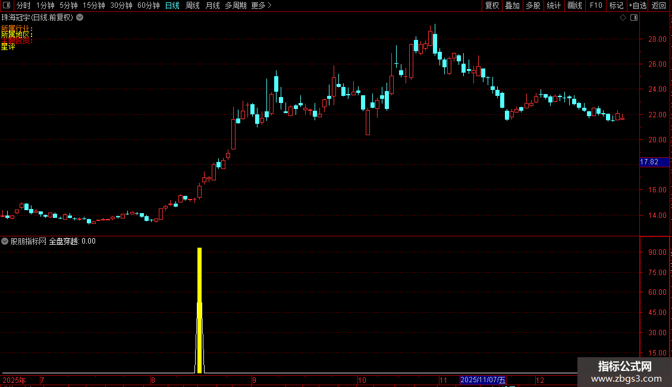The height and width of the screenshot is (387, 672).
Task: Click the yellow 全盘穿越 signal bar
Action: (199, 310)
